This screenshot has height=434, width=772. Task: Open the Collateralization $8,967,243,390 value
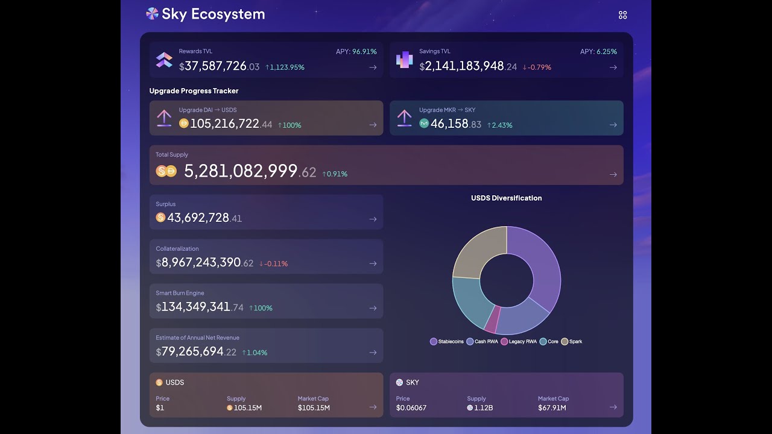tap(204, 263)
